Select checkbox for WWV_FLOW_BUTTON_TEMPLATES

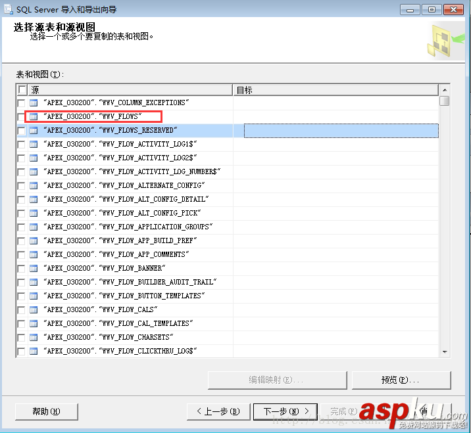[x=21, y=296]
